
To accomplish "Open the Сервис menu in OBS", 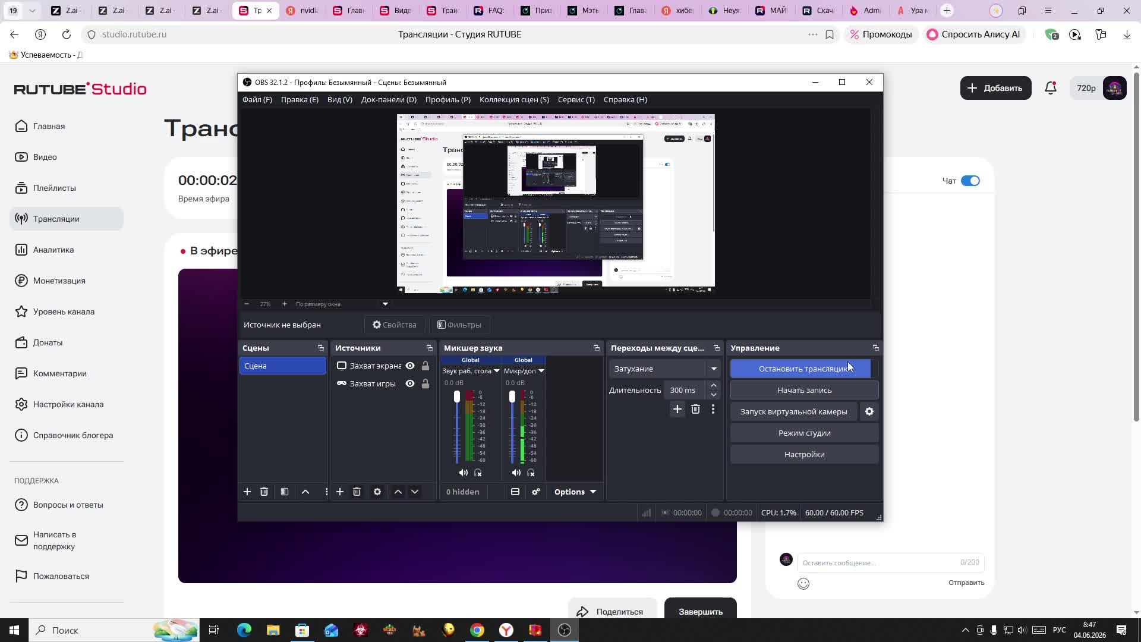I will 576,99.
